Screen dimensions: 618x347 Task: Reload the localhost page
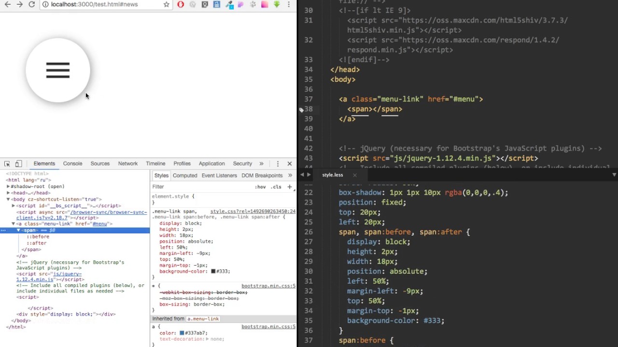point(32,4)
